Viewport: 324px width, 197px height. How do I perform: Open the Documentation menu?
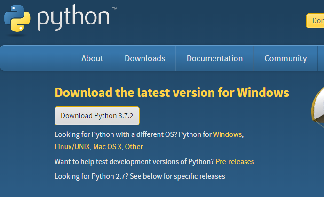coord(214,58)
